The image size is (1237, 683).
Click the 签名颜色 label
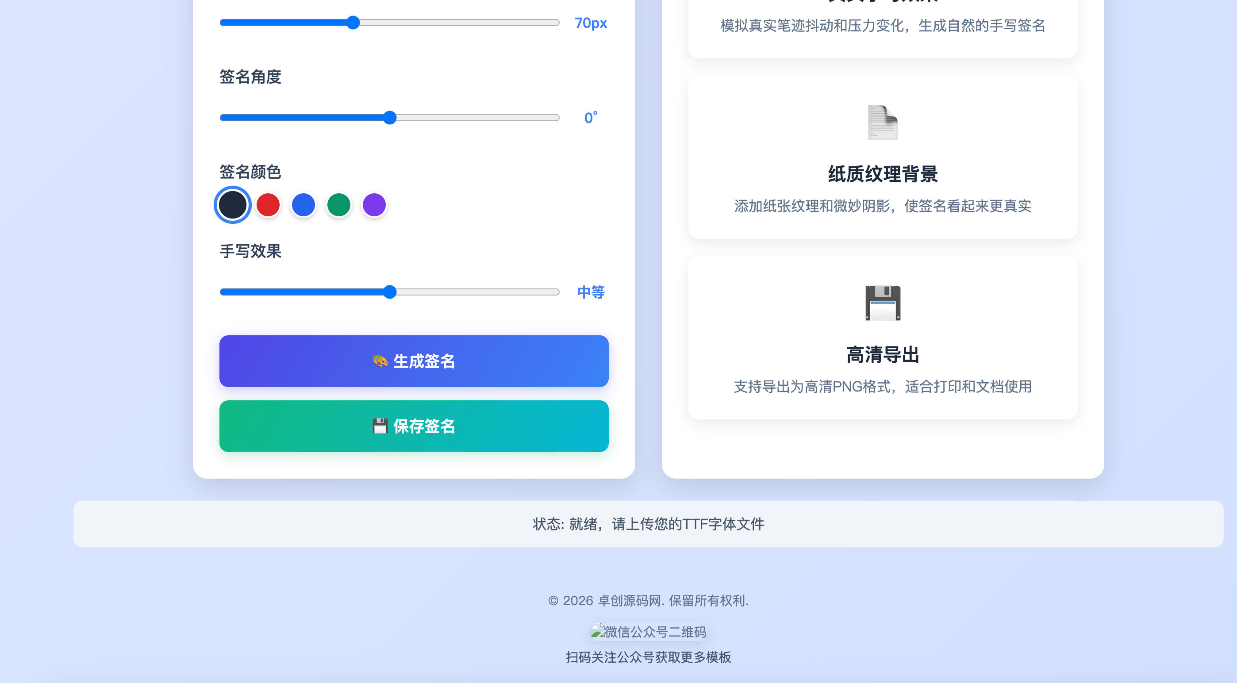(250, 172)
